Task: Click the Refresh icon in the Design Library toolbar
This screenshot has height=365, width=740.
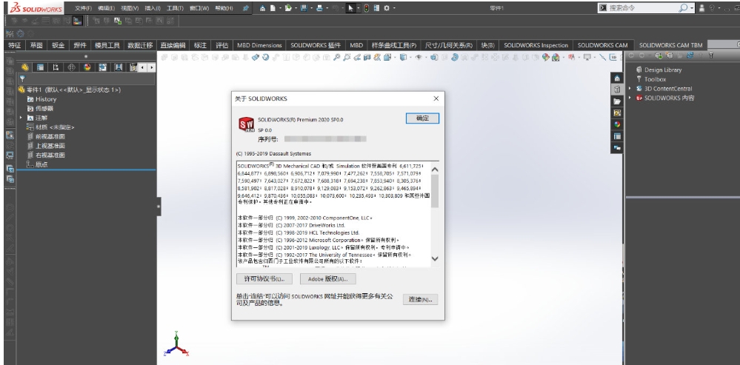Action: pyautogui.click(x=690, y=55)
